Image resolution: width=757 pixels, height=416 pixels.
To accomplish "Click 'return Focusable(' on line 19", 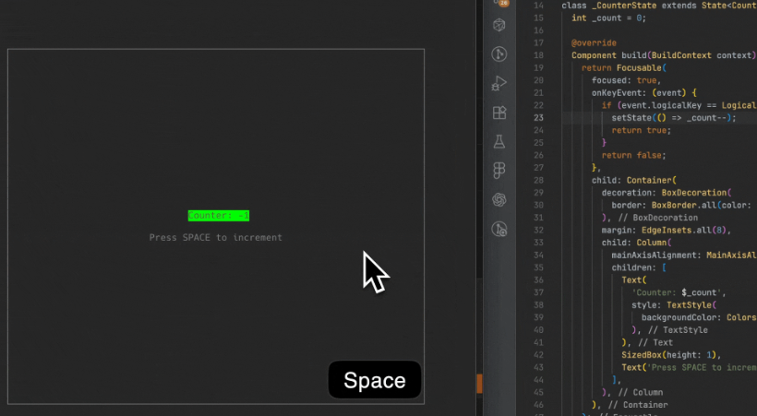I will 624,68.
